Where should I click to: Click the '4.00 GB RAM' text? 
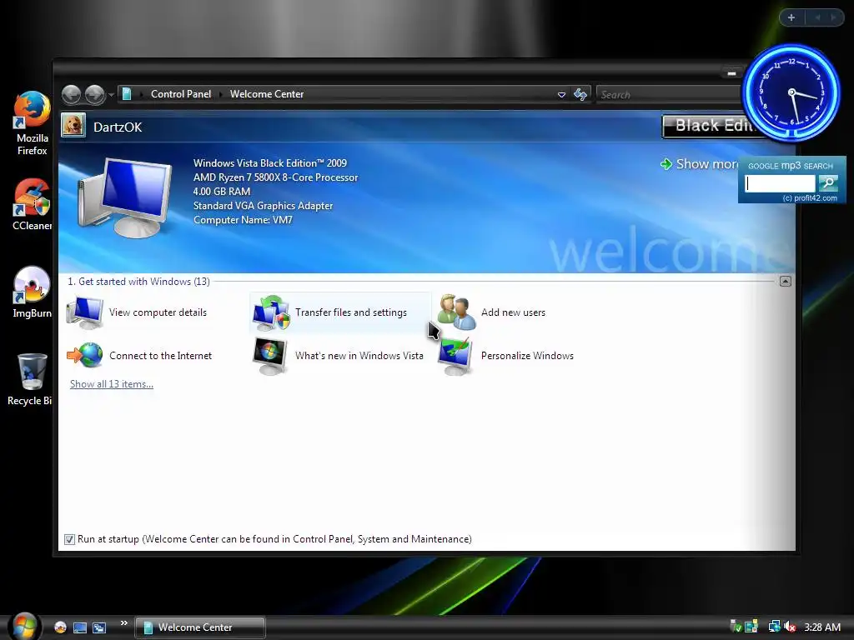pyautogui.click(x=222, y=192)
